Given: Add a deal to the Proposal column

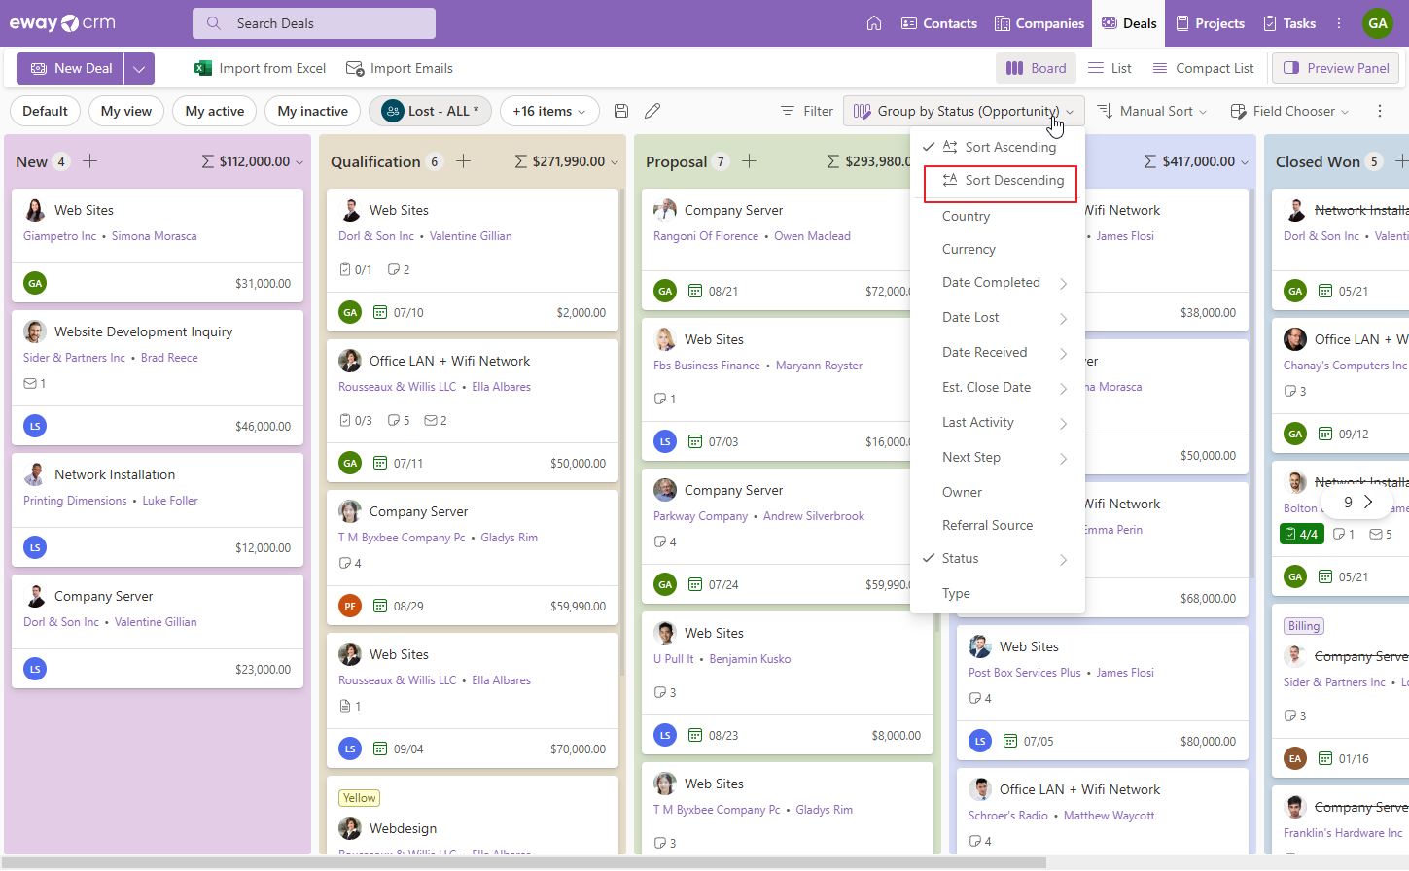Looking at the screenshot, I should tap(750, 161).
